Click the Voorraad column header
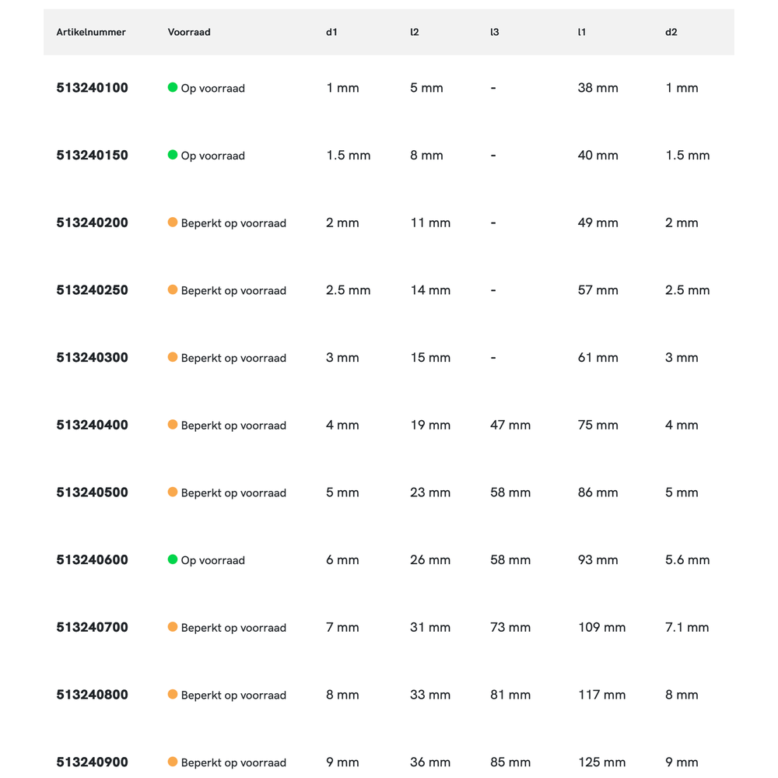This screenshot has height=778, width=778. 189,32
